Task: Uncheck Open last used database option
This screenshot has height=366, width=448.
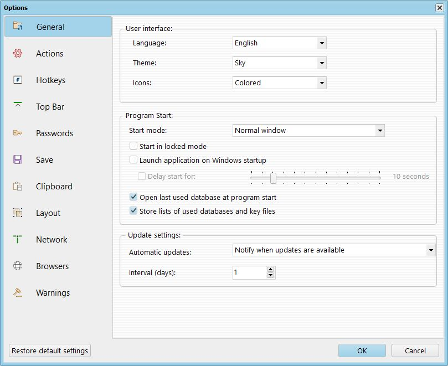Action: (x=133, y=197)
